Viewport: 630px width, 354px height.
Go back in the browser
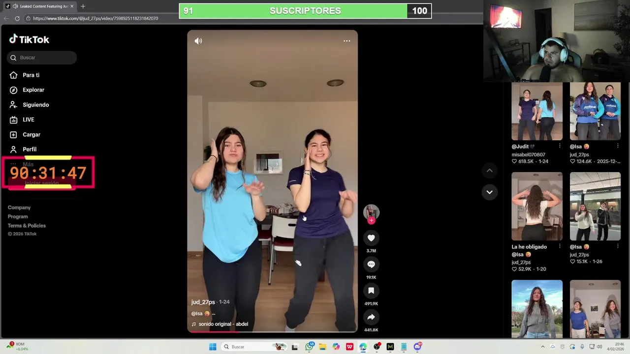tap(6, 18)
